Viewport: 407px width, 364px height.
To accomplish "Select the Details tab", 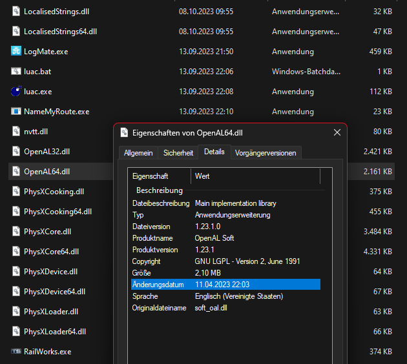I will [214, 152].
